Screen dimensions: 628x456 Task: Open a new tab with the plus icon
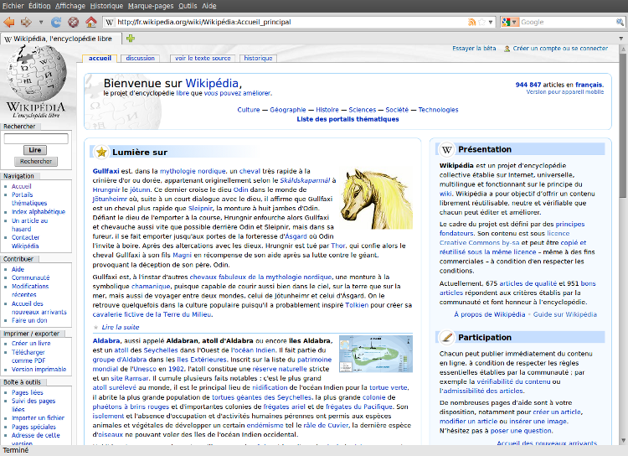point(131,39)
